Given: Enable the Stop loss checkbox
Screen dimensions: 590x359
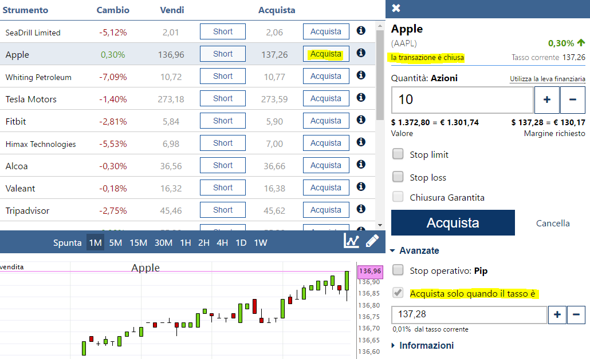Looking at the screenshot, I should pos(398,177).
